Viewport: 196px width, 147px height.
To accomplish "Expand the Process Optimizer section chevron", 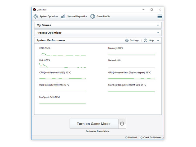I will 158,33.
